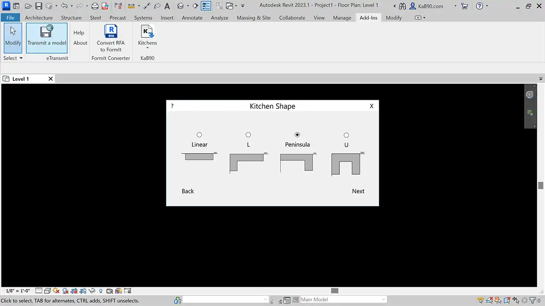Click the horizontal scrollbar thumb
The height and width of the screenshot is (306, 545).
tap(335, 291)
